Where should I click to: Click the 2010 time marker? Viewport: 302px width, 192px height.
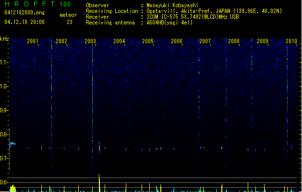pyautogui.click(x=291, y=41)
